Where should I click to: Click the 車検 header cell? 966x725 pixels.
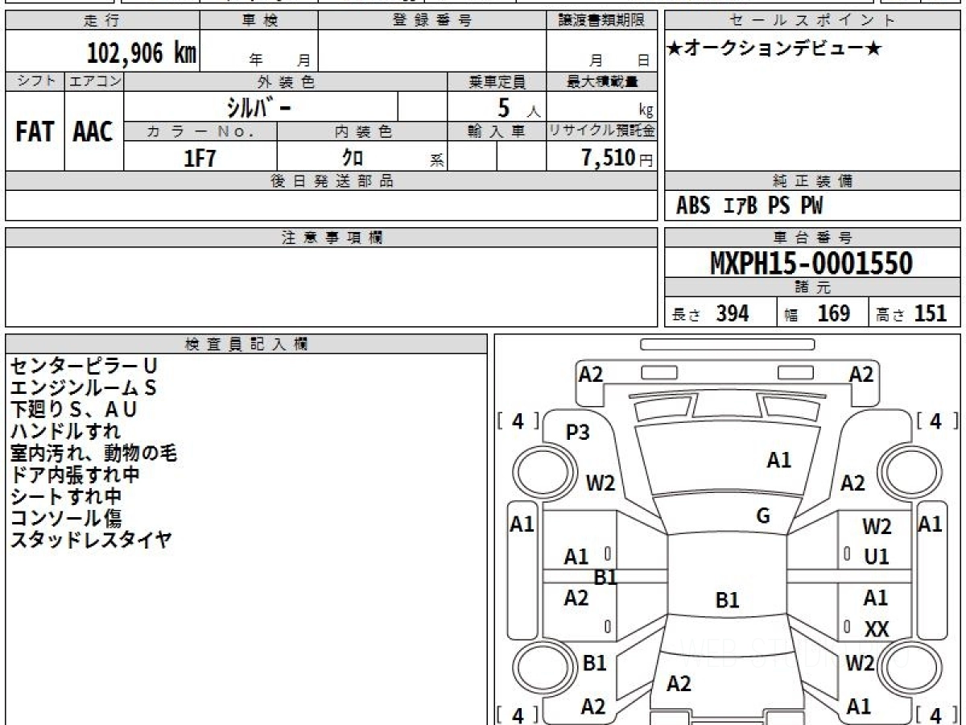click(258, 21)
